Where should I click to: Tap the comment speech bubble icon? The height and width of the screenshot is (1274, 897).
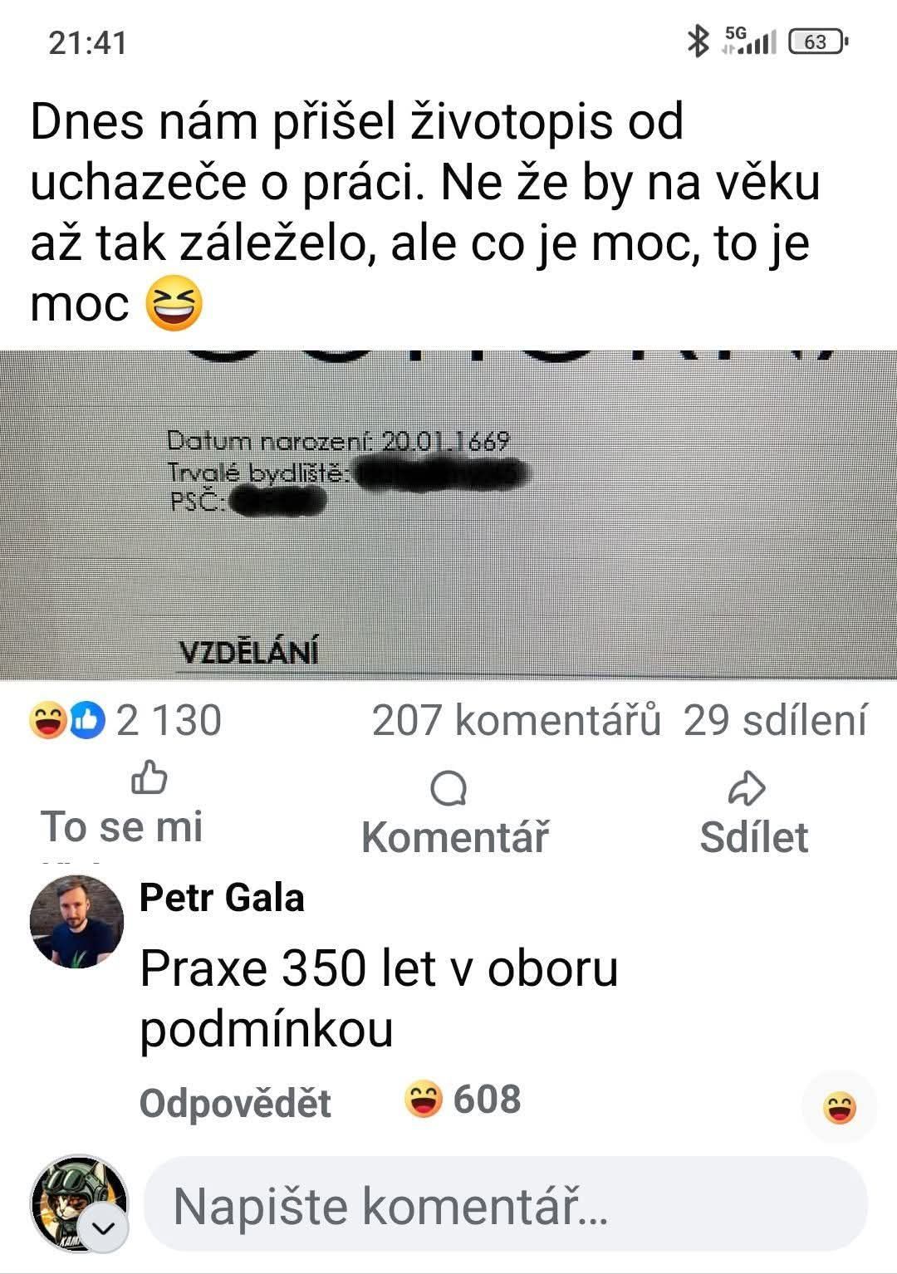coord(448,788)
